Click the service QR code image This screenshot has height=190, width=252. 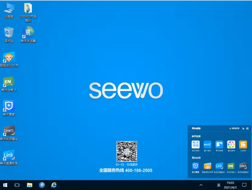[127, 151]
